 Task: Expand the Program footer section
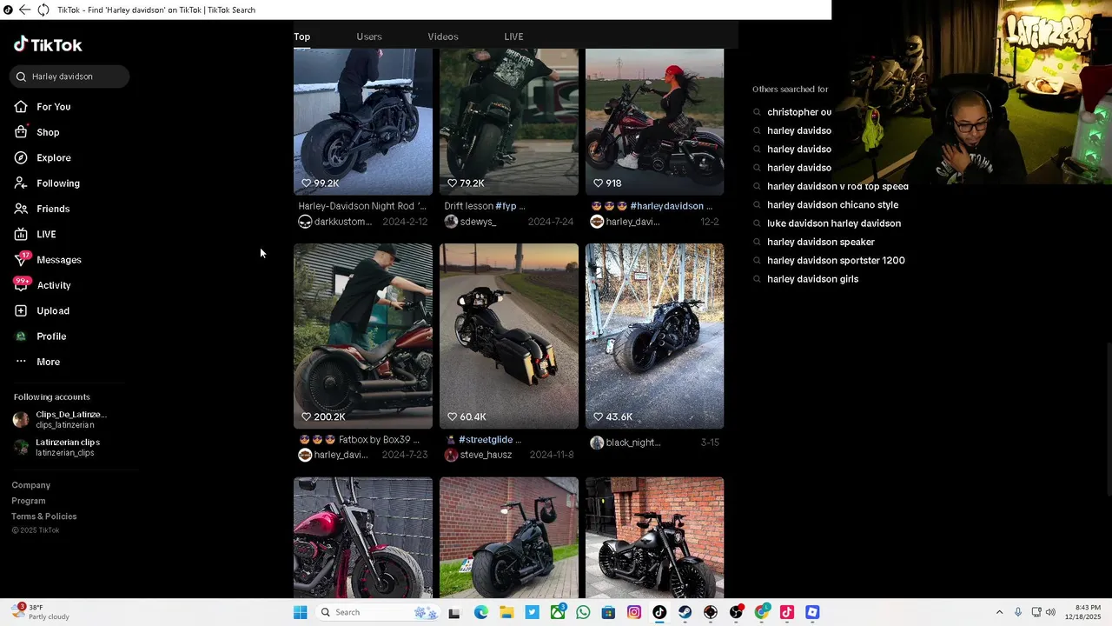click(29, 501)
